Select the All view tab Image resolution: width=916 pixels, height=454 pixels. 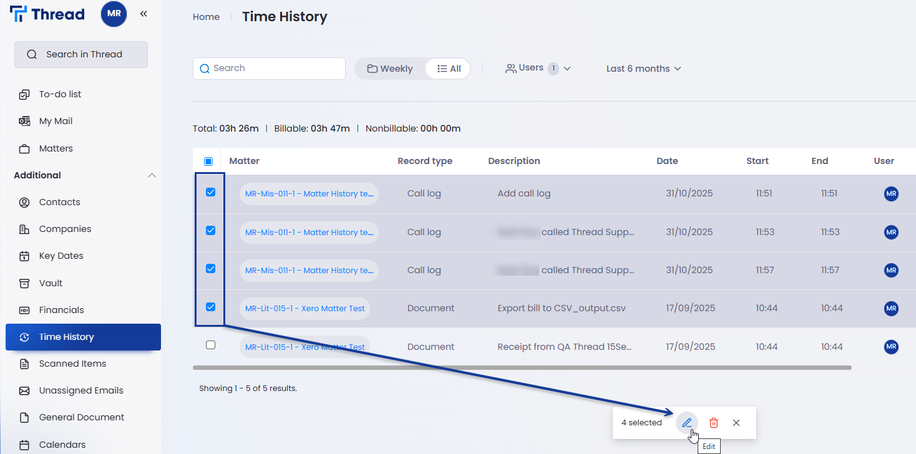[449, 69]
